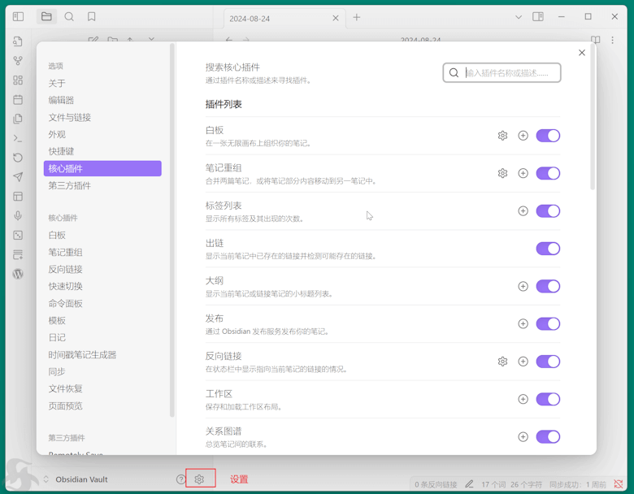This screenshot has width=634, height=494.
Task: Disable the 工作区 plugin toggle
Action: 548,399
